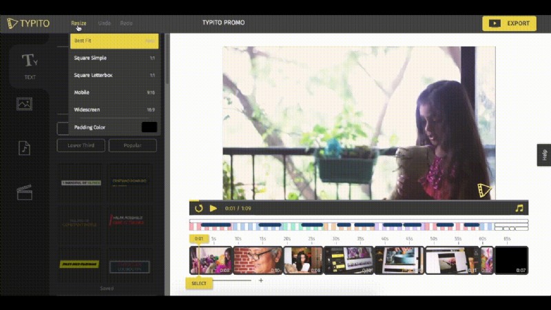Open music settings via note icon
551x310 pixels.
pos(519,209)
